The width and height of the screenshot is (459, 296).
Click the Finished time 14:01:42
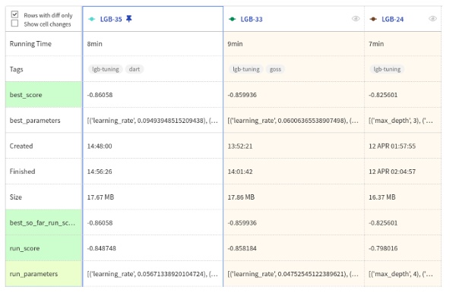tap(240, 172)
